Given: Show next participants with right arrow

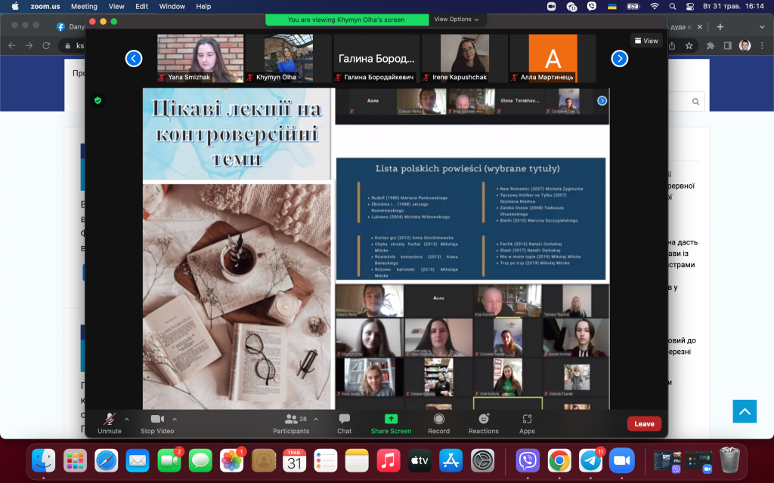Looking at the screenshot, I should (x=620, y=58).
